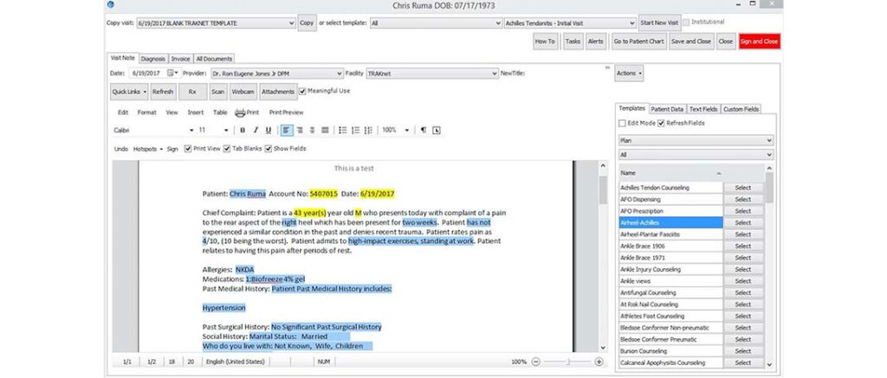
Task: Open the Copy visit dropdown
Action: (x=216, y=23)
